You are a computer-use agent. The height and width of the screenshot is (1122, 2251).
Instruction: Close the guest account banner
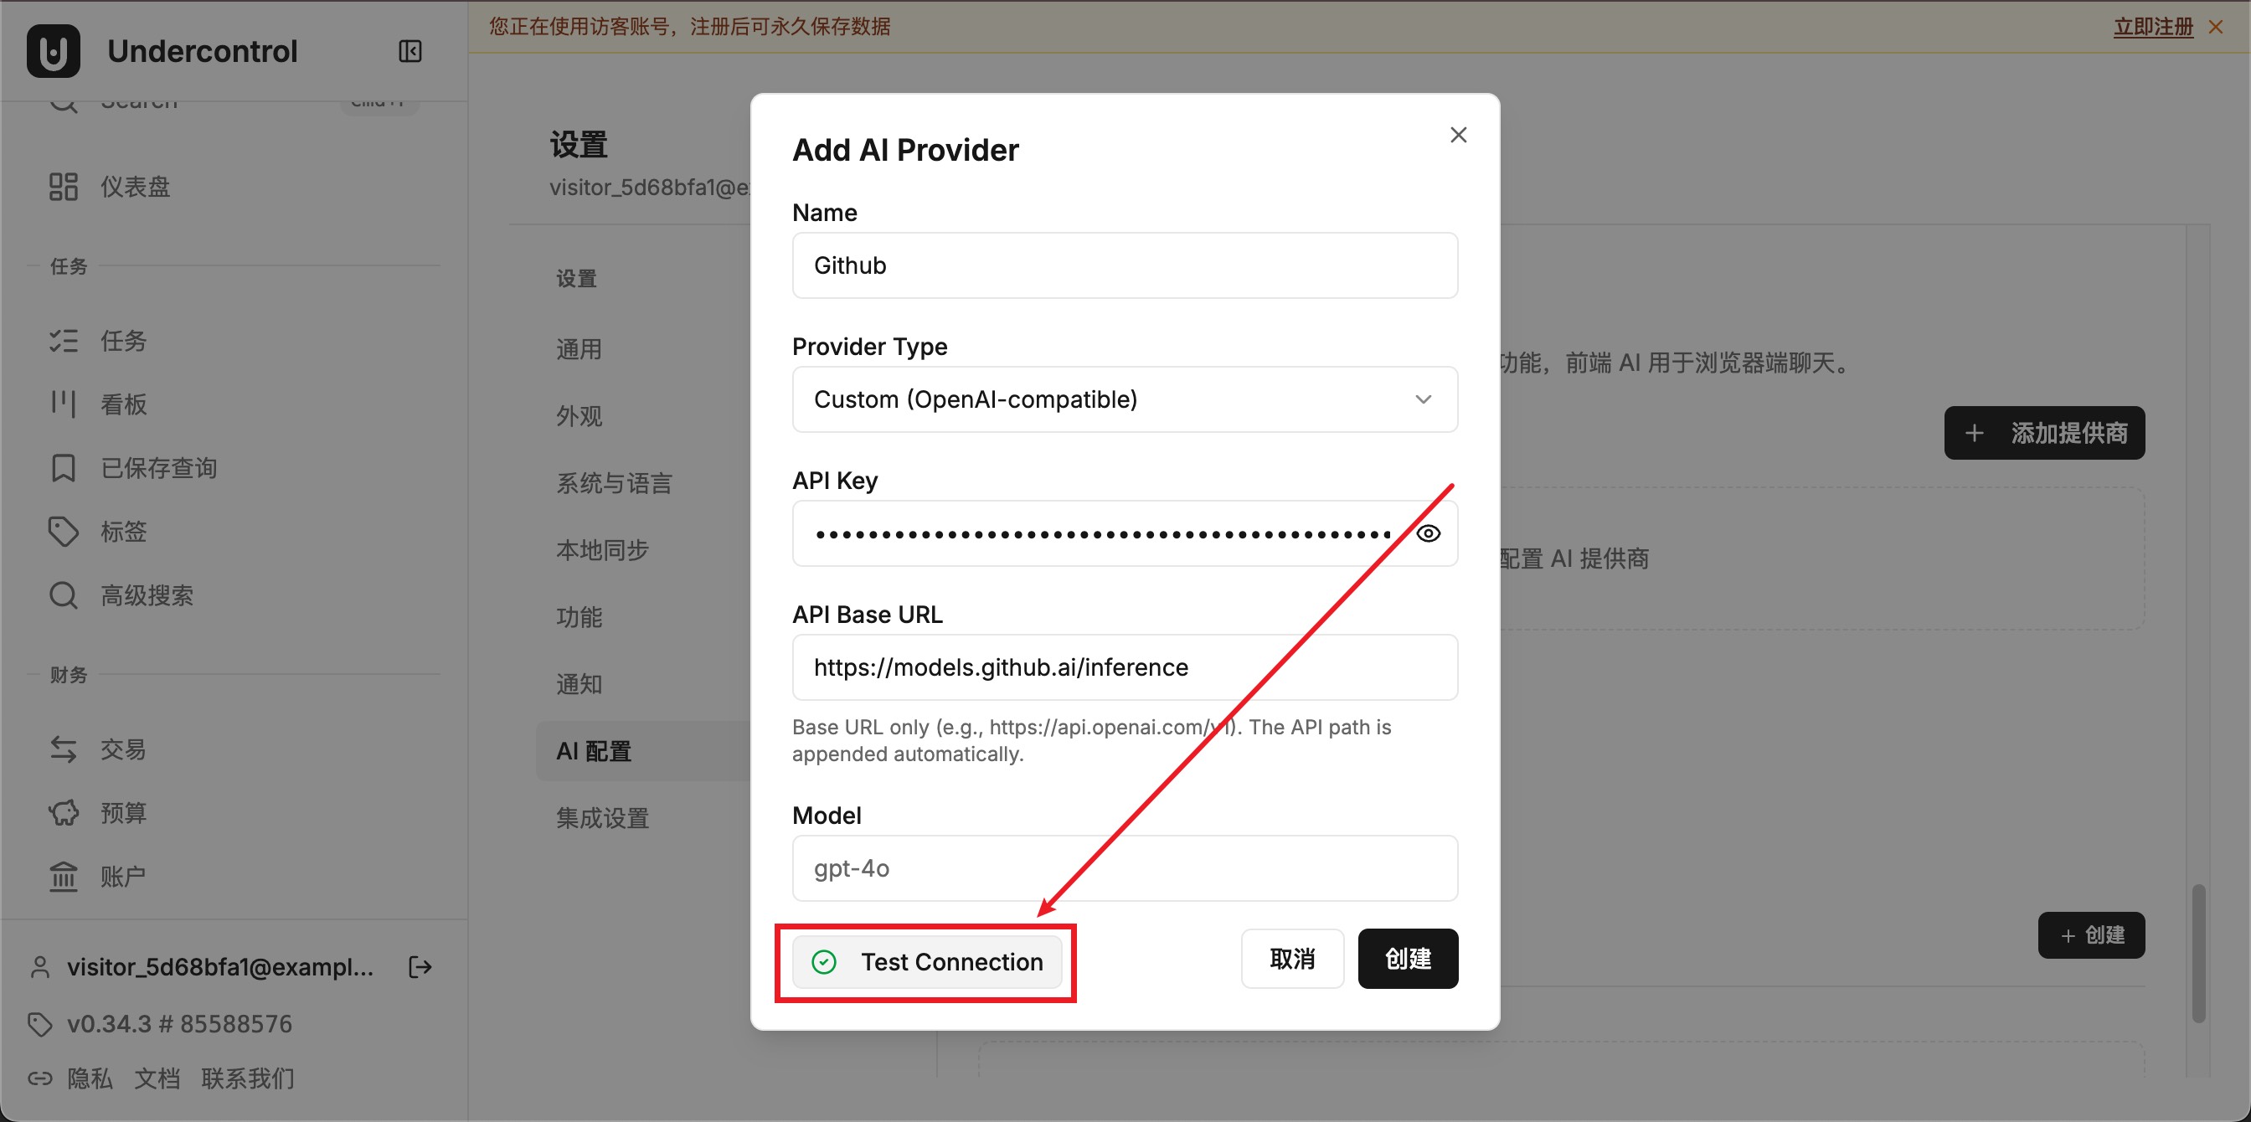coord(2216,27)
